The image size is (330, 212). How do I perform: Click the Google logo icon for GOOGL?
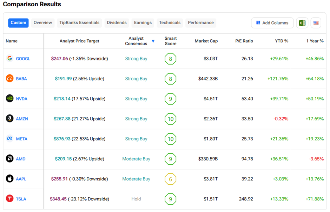(10, 59)
